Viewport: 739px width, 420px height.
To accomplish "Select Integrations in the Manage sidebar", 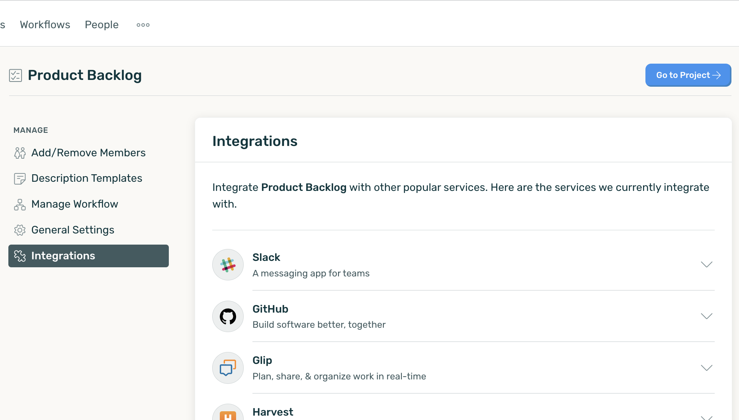I will point(88,256).
